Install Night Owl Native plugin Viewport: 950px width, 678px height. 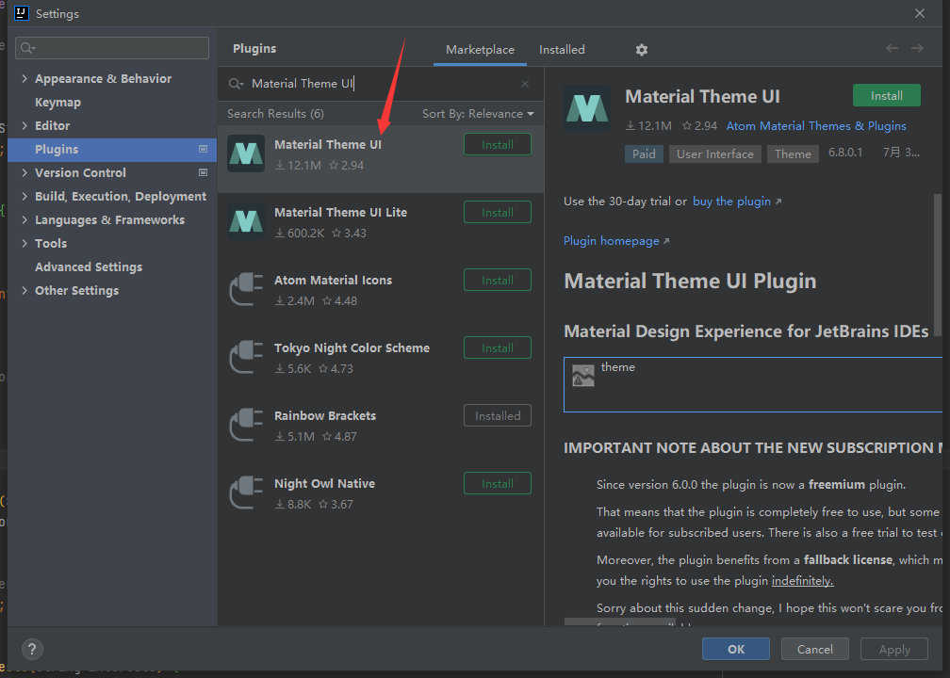498,484
